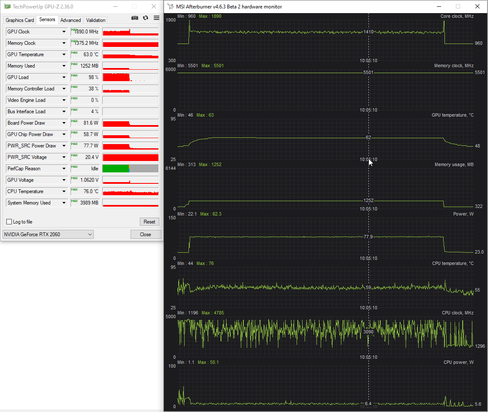Click the Close button in GPU-Z
The image size is (488, 412).
click(145, 235)
